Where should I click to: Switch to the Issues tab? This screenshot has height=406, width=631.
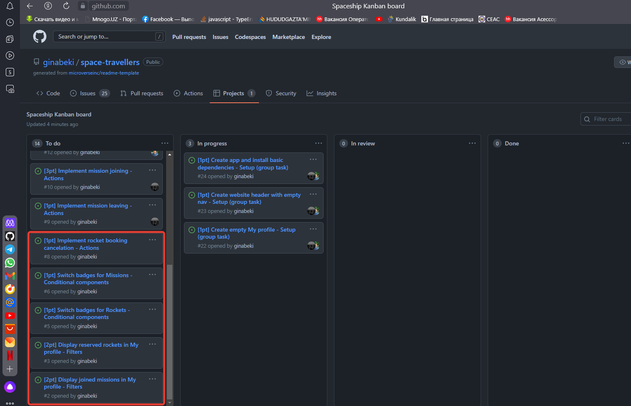pos(87,93)
